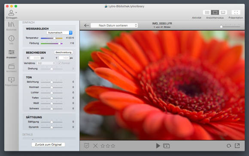This screenshot has height=156, width=249.
Task: Expand the account menu arrow beside Einloggen
Action: click(16, 12)
